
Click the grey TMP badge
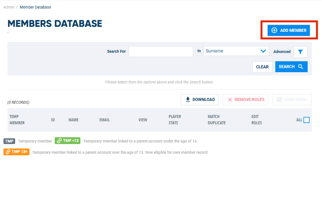[9, 141]
